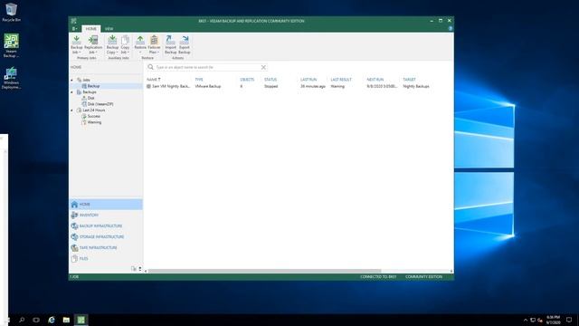Collapse the Backups tree node
579x326 pixels.
72,92
